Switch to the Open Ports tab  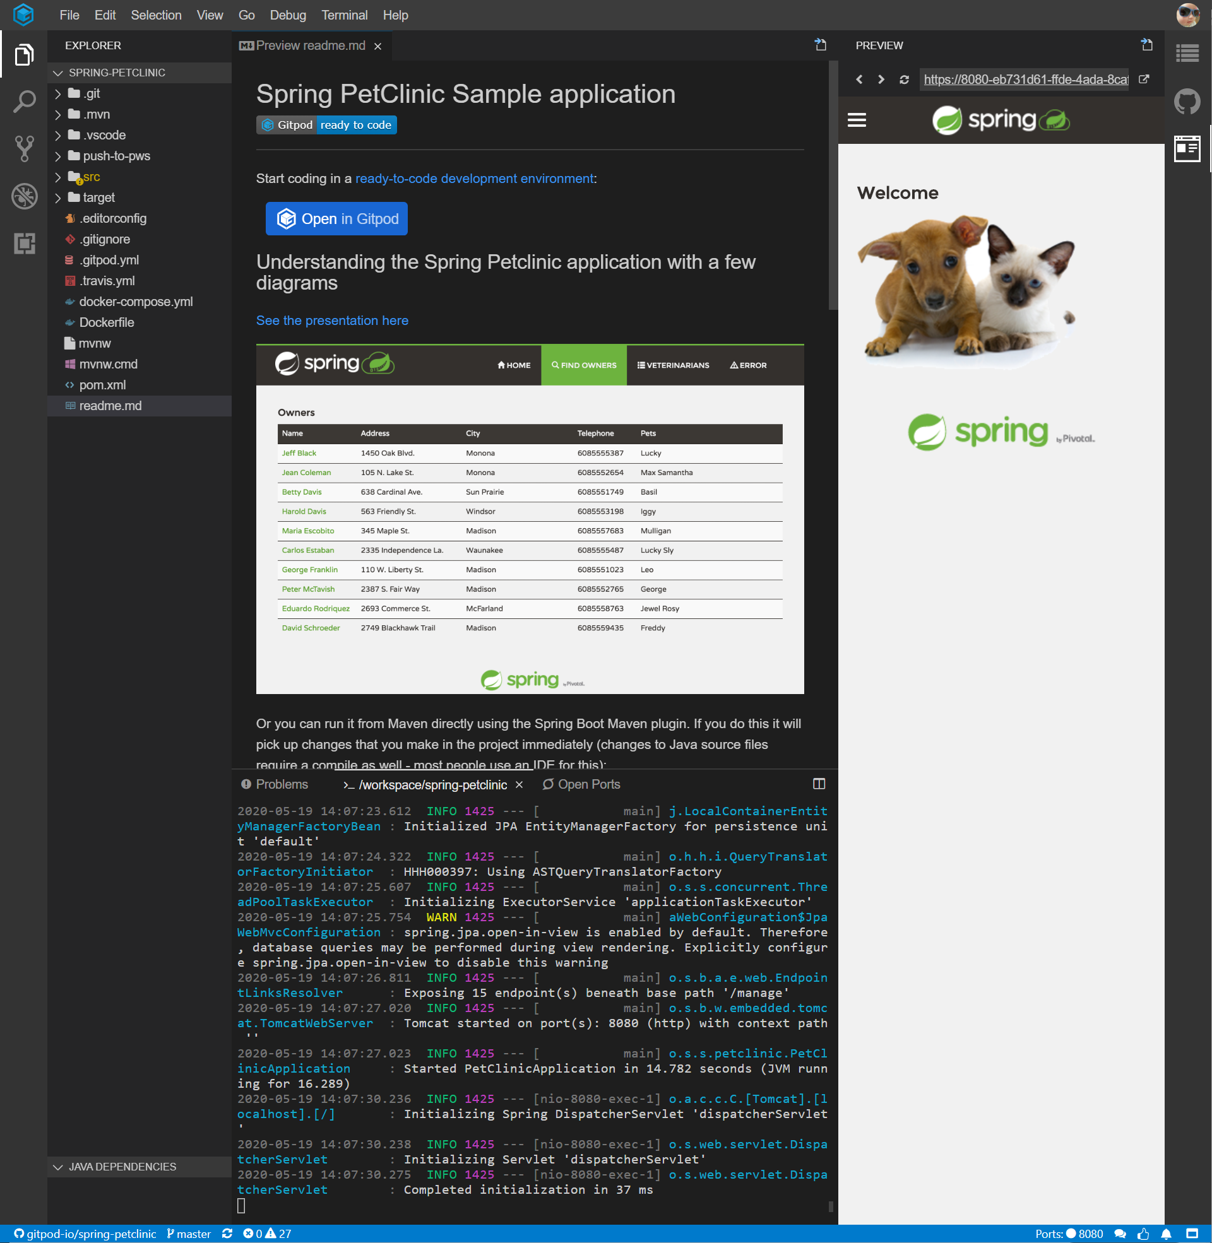581,784
